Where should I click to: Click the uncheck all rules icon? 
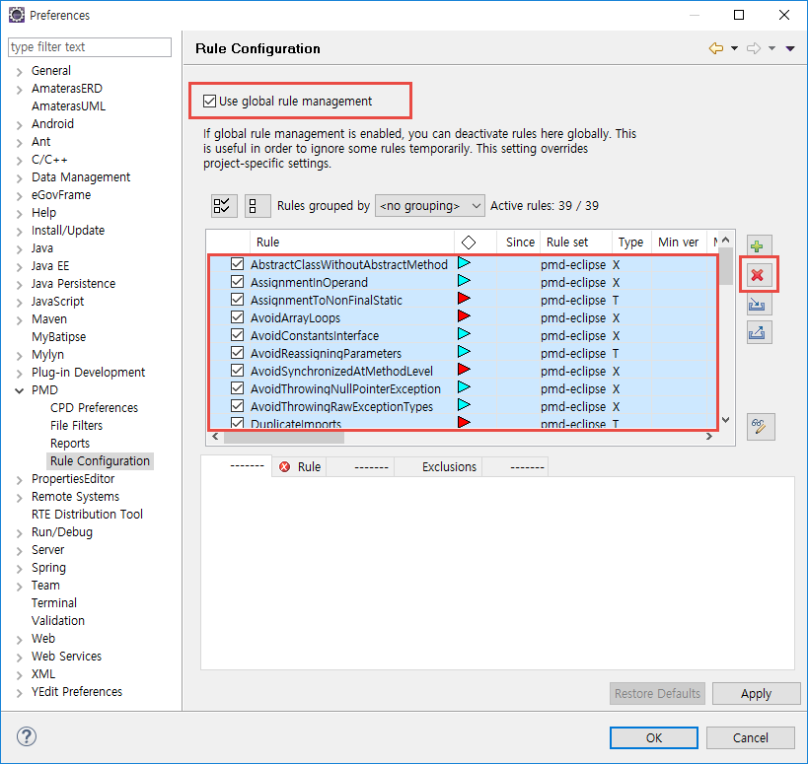257,206
